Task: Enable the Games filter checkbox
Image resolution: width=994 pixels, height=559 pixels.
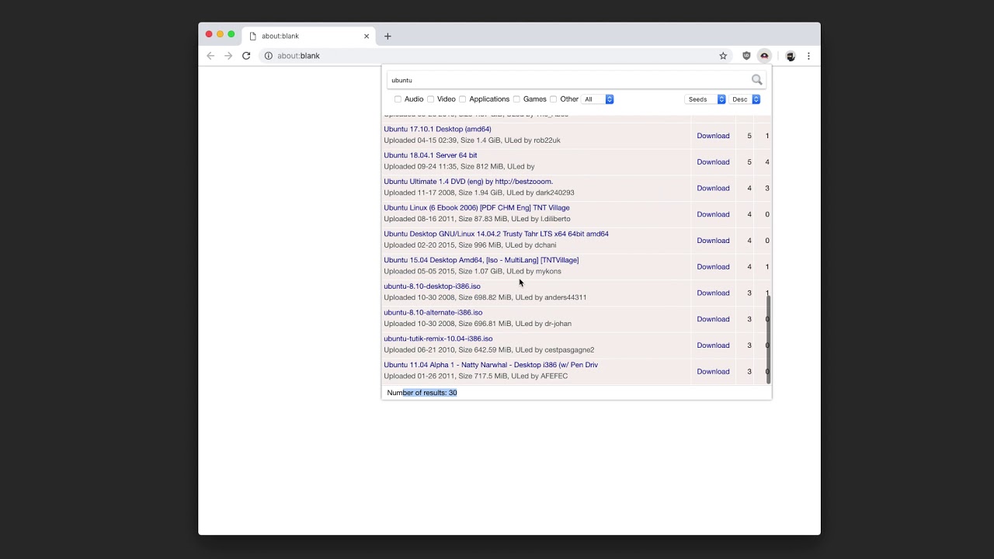Action: 516,99
